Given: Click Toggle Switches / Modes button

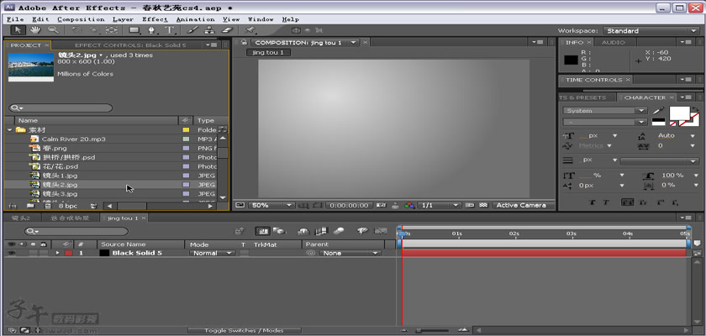Looking at the screenshot, I should (244, 331).
